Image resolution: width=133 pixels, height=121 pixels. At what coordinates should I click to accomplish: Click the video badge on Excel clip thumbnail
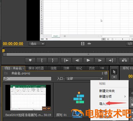[x=44, y=108]
